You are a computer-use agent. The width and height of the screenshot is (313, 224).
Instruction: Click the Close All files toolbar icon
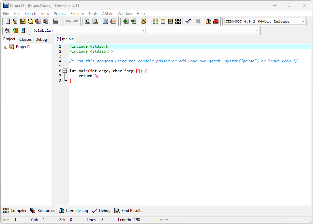pyautogui.click(x=45, y=21)
